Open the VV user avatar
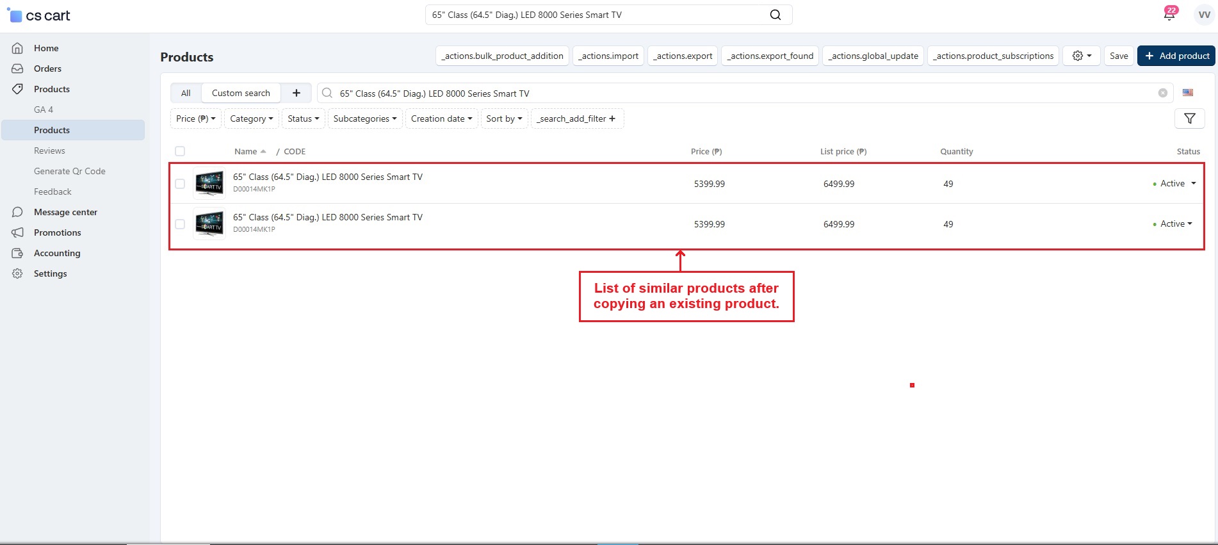1218x545 pixels. coord(1203,15)
